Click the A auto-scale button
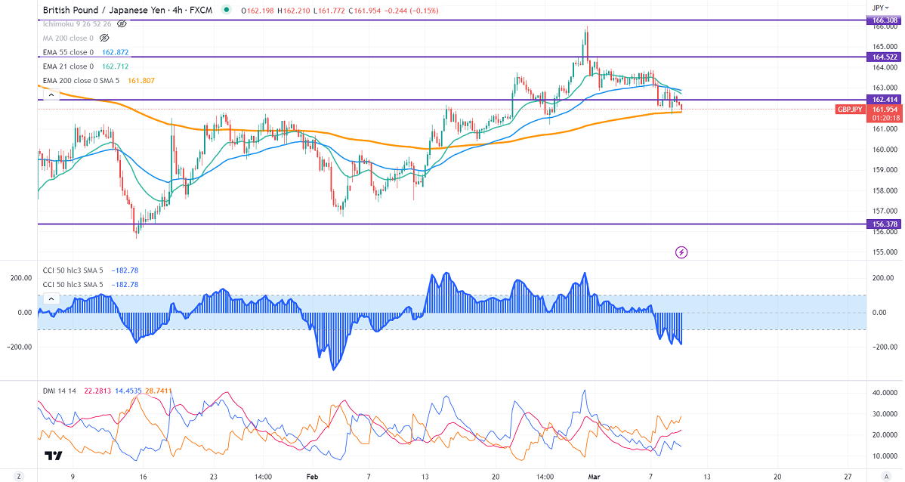The image size is (905, 482). click(885, 477)
